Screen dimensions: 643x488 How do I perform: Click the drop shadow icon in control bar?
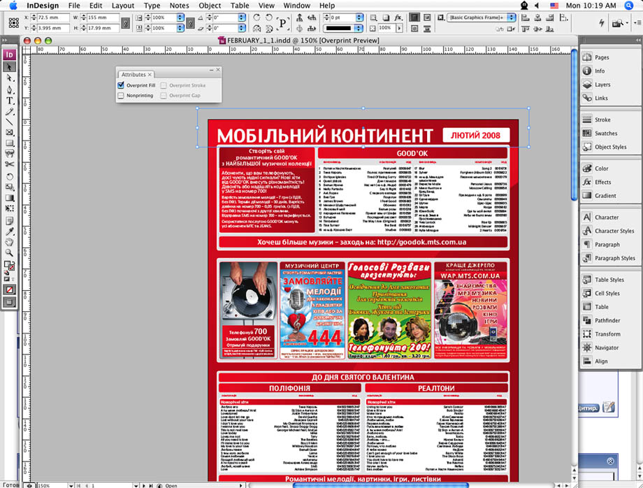click(x=386, y=17)
